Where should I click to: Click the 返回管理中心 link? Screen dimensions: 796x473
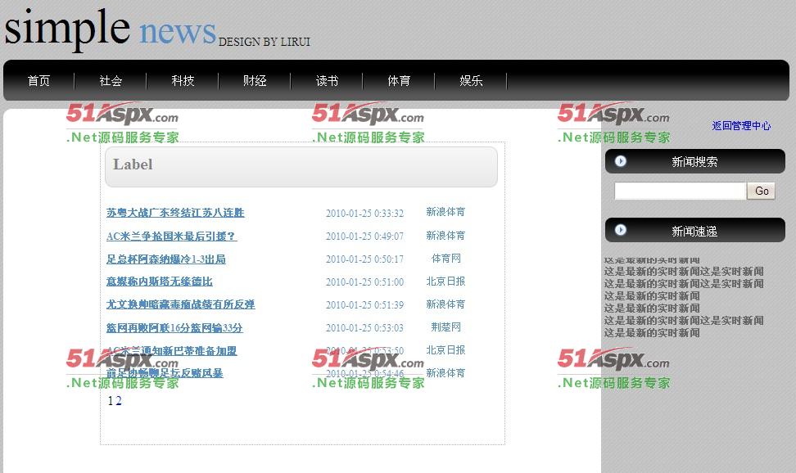[x=741, y=125]
